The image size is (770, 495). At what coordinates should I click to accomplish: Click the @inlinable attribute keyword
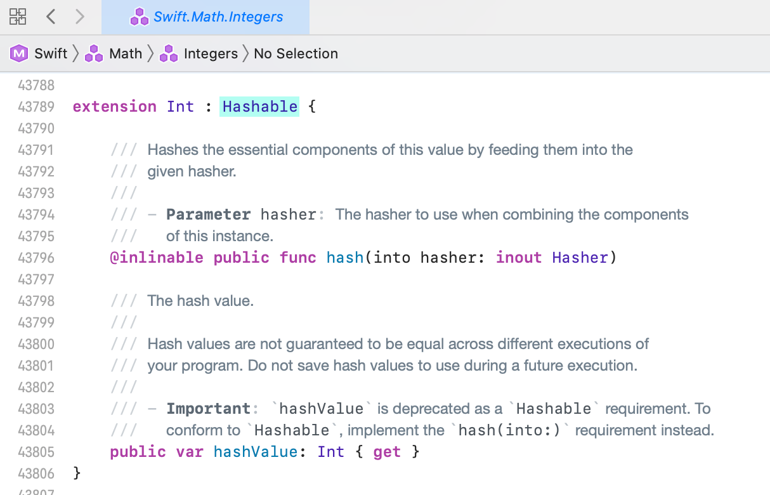coord(157,258)
